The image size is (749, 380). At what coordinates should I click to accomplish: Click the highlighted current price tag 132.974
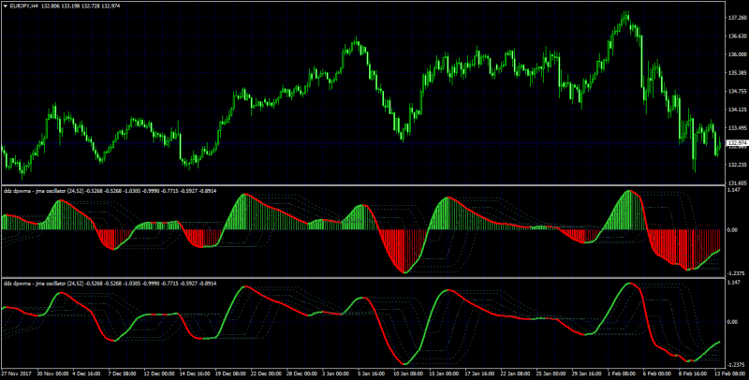[x=738, y=143]
